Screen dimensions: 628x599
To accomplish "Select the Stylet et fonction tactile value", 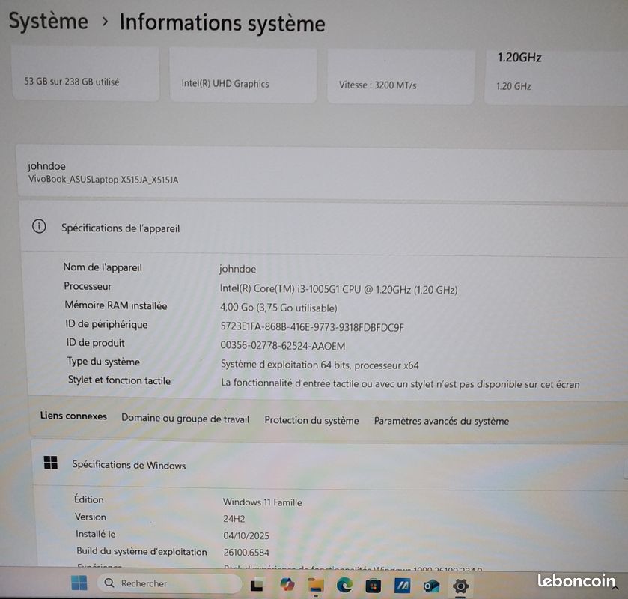I will point(400,383).
